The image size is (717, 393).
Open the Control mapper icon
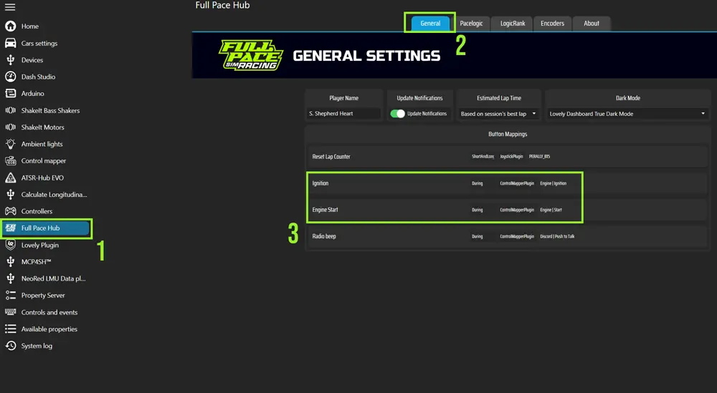(11, 160)
